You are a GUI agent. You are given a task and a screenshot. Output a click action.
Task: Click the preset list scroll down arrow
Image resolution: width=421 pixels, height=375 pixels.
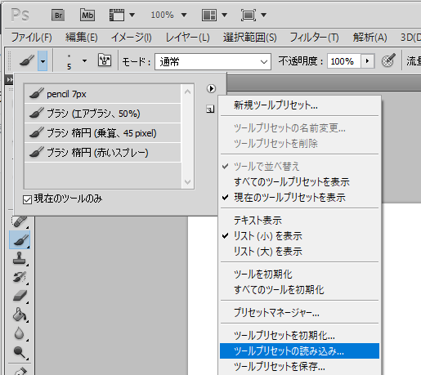(187, 181)
